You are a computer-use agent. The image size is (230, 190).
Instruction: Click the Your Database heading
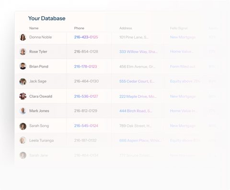pos(47,18)
